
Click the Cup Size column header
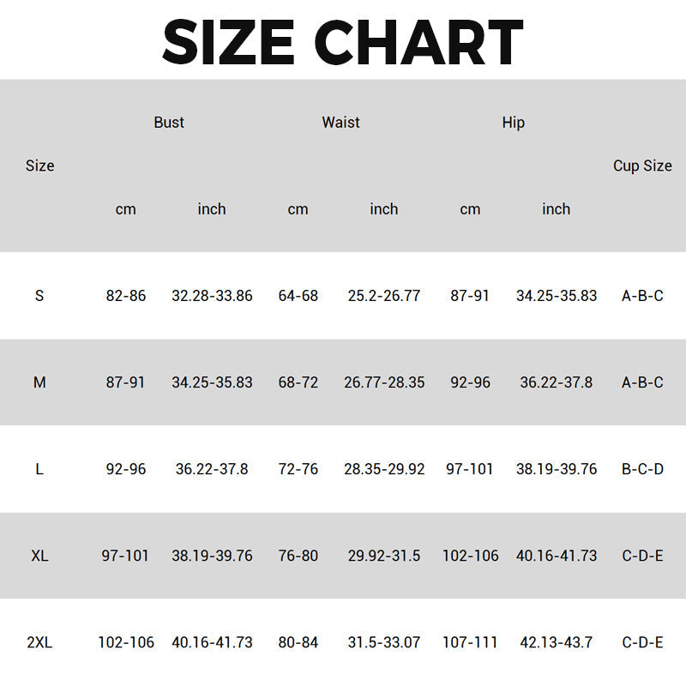pyautogui.click(x=642, y=166)
